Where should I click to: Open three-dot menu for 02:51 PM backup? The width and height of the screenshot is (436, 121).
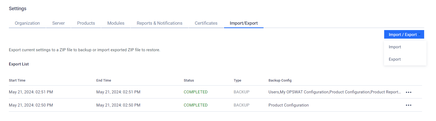[408, 92]
